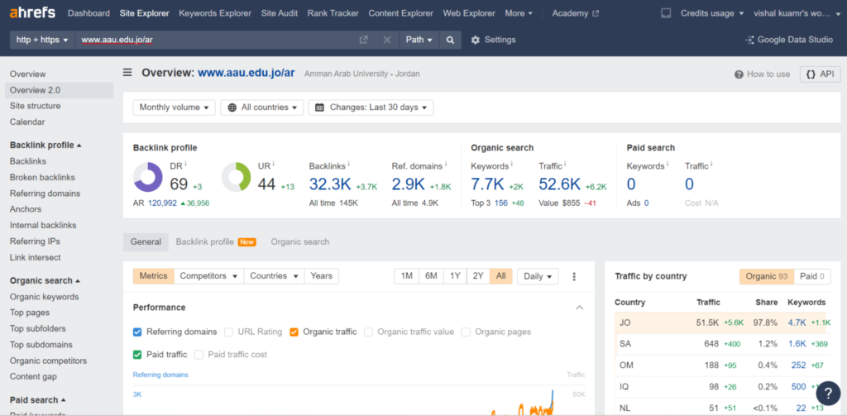This screenshot has width=847, height=416.
Task: Open the three-dot chart options menu
Action: 574,276
